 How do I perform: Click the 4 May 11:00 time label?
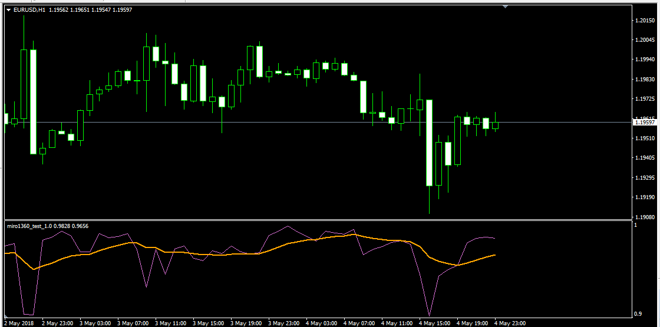(x=397, y=323)
